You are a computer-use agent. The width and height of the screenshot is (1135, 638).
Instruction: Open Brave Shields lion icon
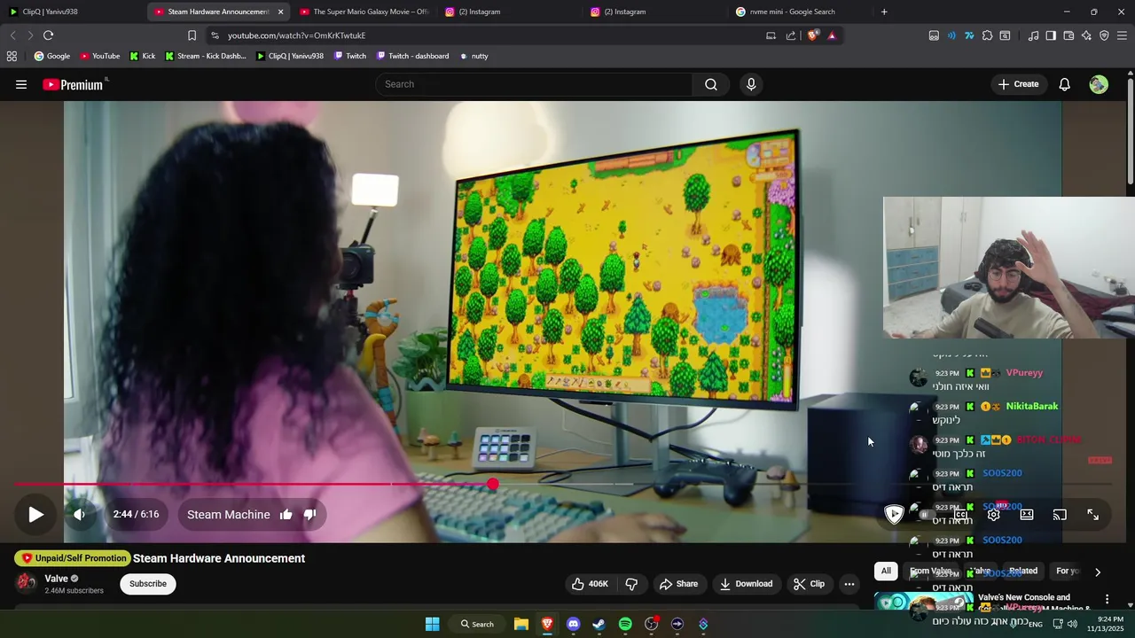point(812,35)
